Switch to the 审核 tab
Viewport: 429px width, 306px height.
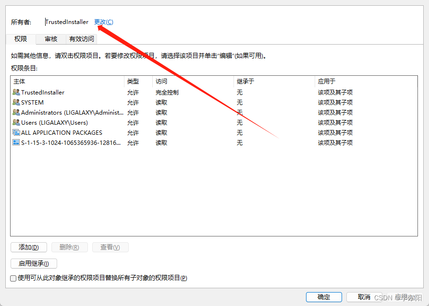51,39
